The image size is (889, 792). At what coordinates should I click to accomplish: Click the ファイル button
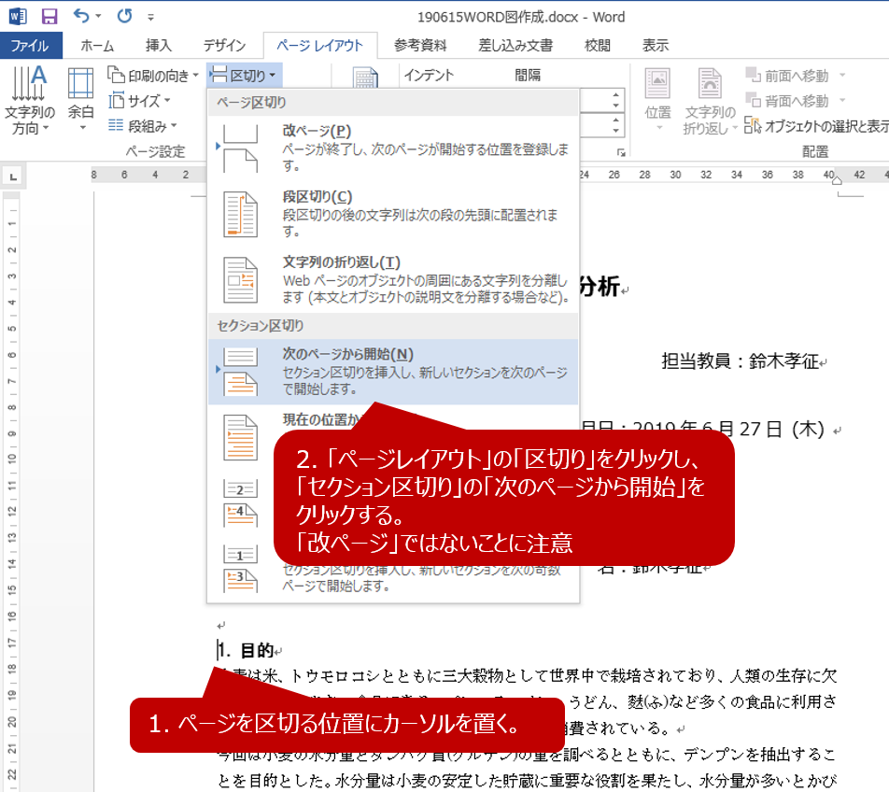(31, 46)
